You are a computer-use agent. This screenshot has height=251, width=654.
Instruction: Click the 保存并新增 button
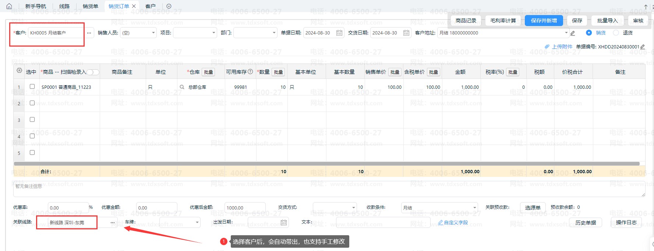tap(544, 21)
